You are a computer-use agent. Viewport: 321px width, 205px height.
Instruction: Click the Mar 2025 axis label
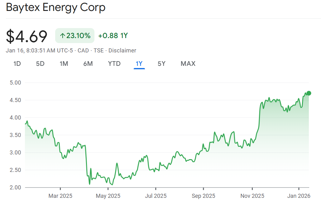(x=60, y=196)
